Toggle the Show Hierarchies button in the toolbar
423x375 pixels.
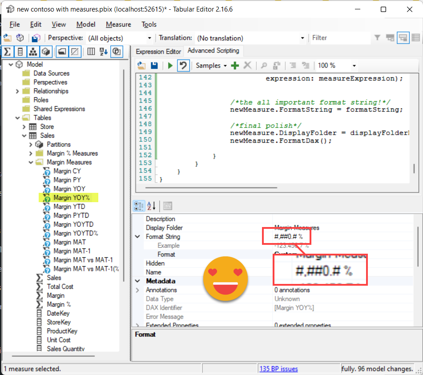point(32,52)
